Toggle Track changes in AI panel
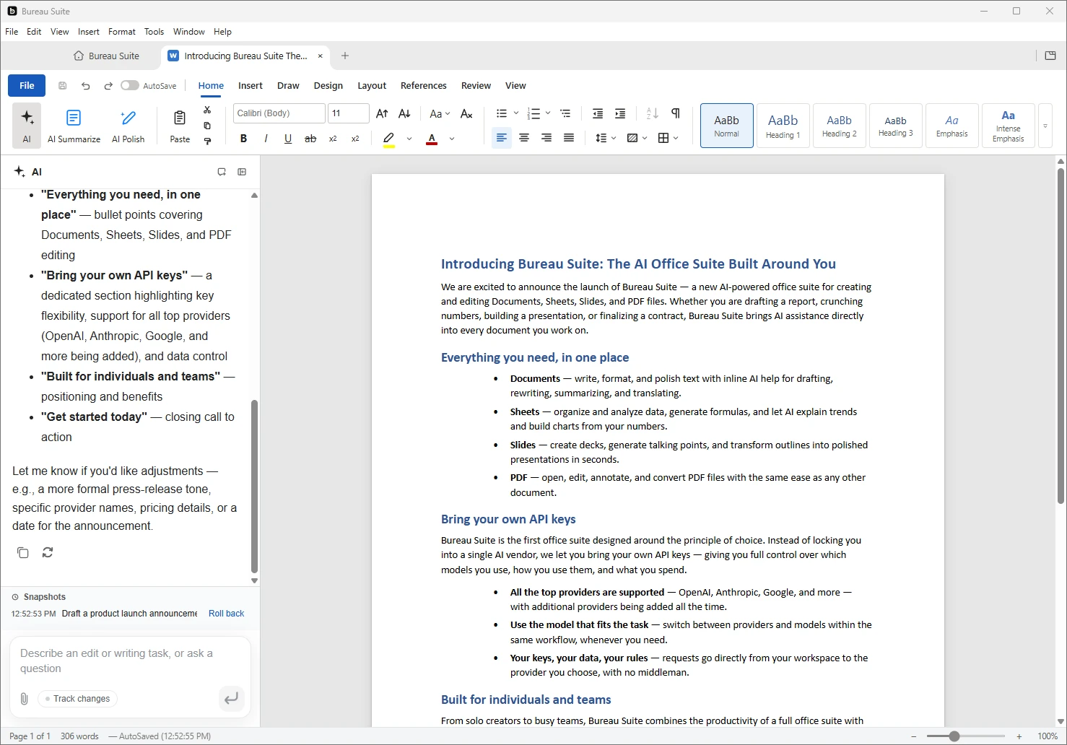This screenshot has height=745, width=1067. 77,699
